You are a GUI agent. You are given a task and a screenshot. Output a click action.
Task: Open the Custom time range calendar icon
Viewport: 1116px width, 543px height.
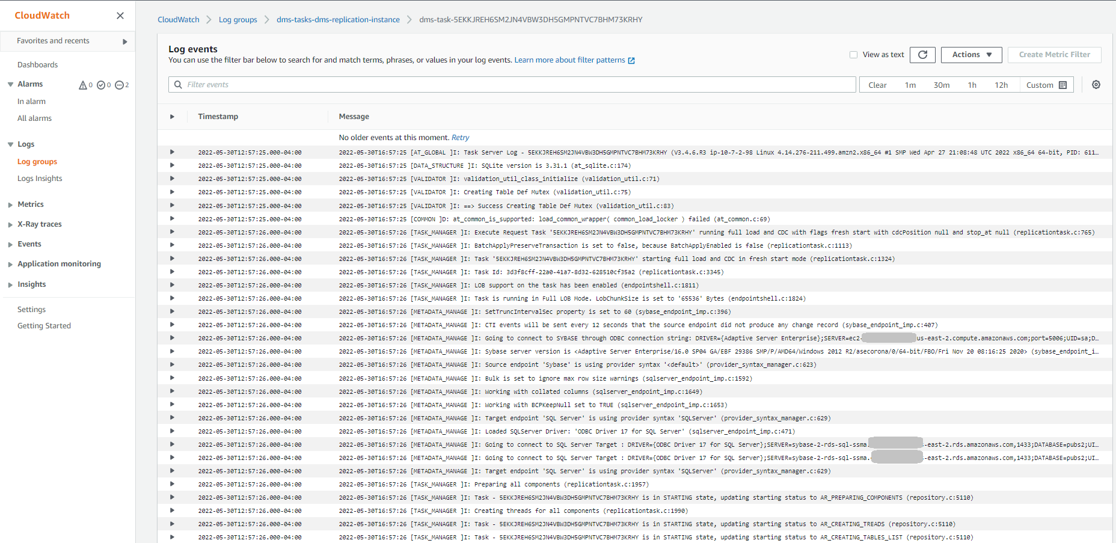click(1062, 85)
